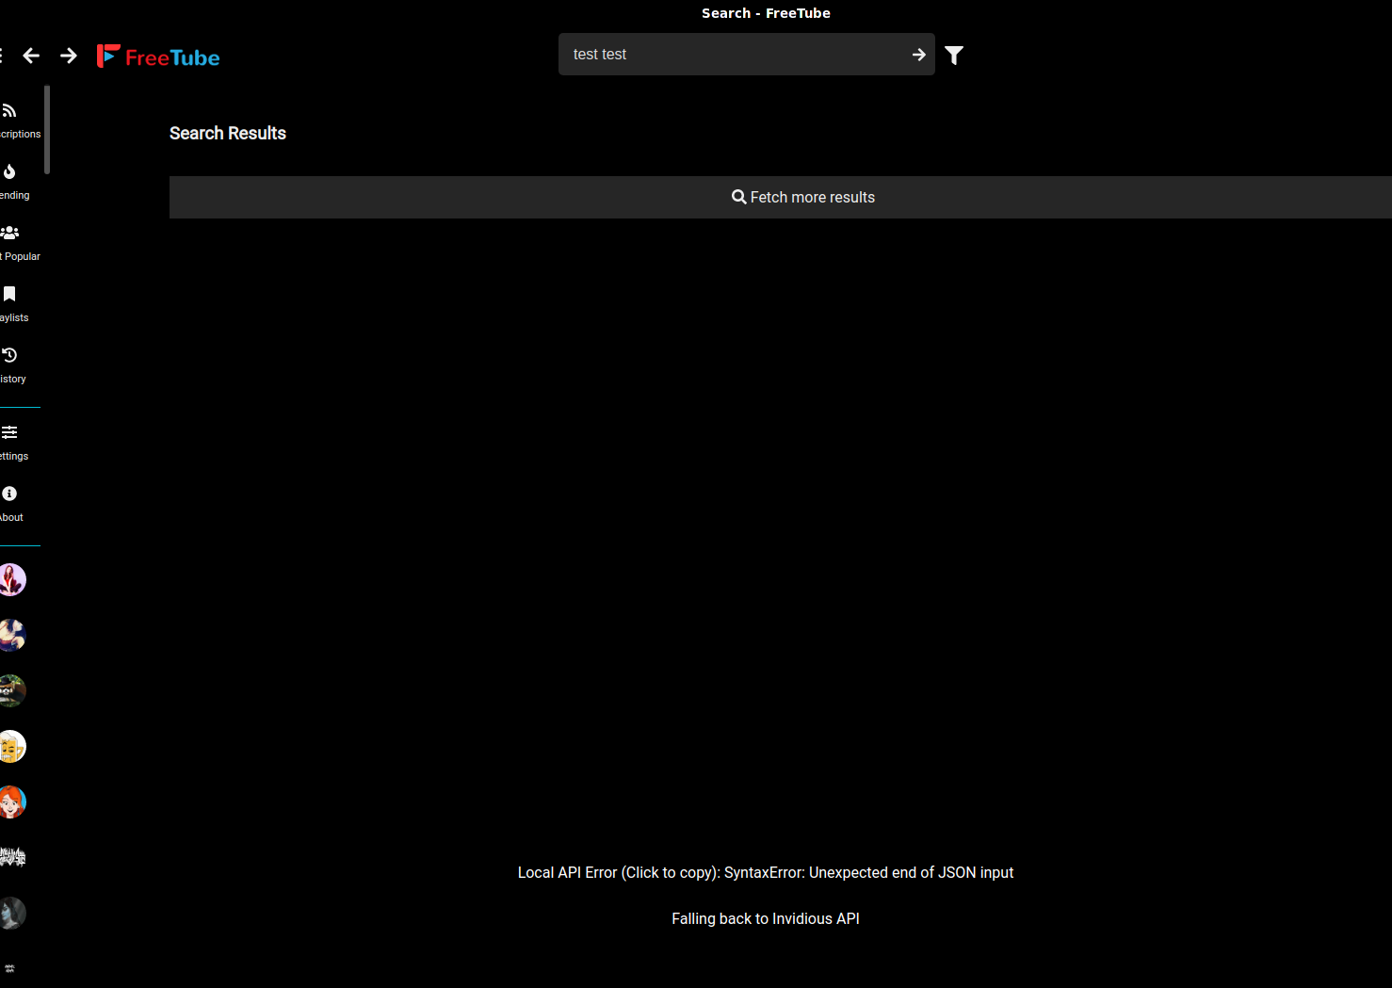Go back with the left arrow
This screenshot has width=1392, height=988.
(x=31, y=56)
